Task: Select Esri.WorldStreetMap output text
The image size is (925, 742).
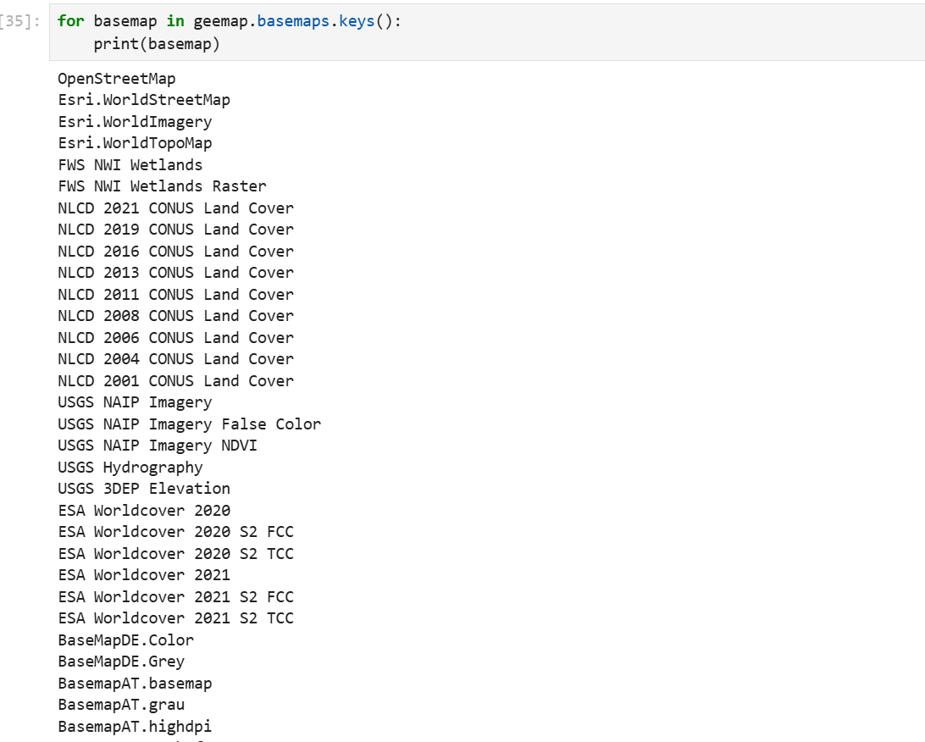Action: click(144, 100)
